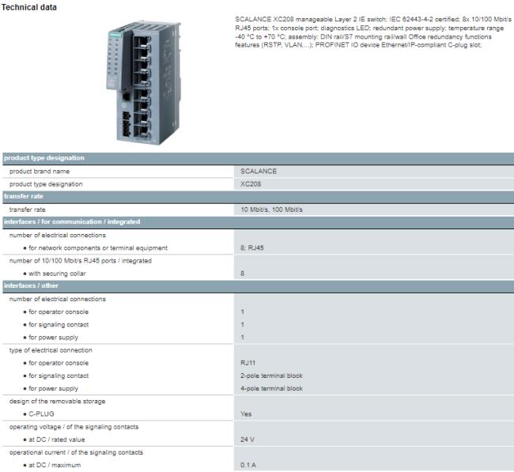Screen dimensions: 514x472
Task: Click the 24 V rated voltage value
Action: 248,440
